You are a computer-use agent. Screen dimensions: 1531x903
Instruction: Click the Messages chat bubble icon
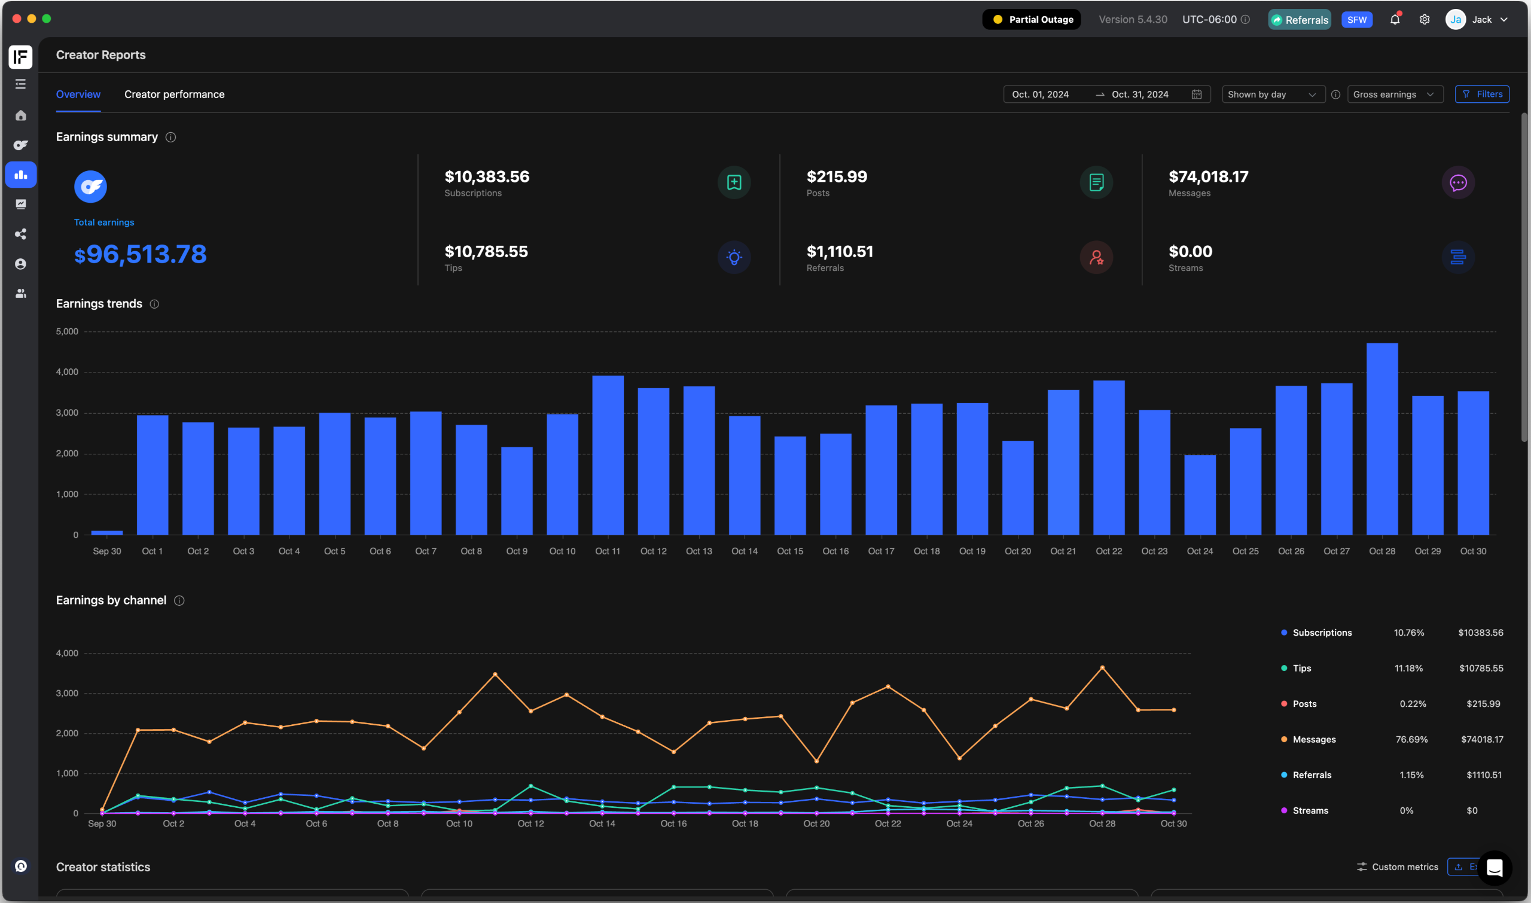pos(1458,182)
